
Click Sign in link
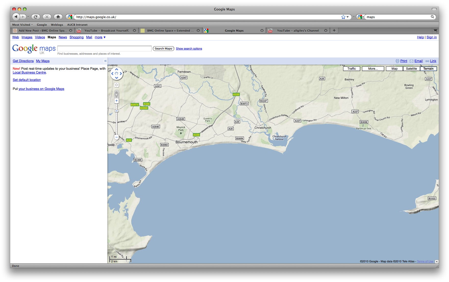point(431,37)
